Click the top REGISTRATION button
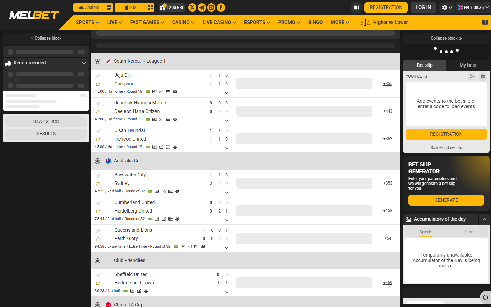 click(x=386, y=8)
